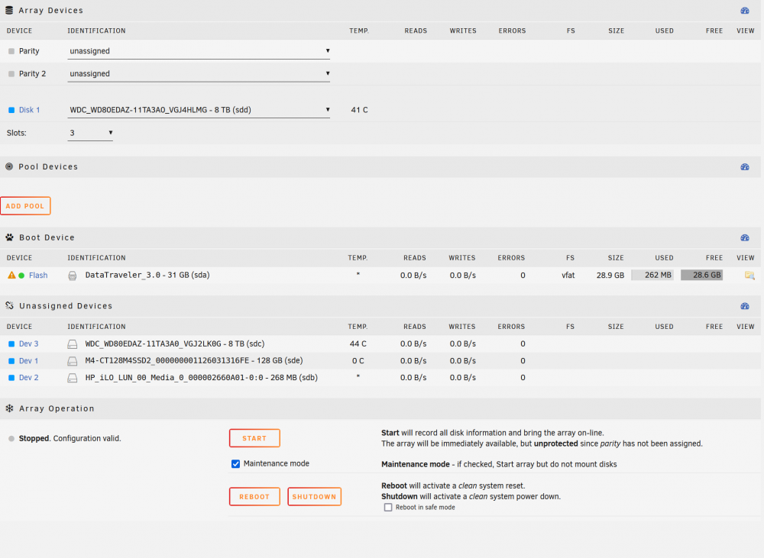Click the drive icon next to HP_iLO_LUN device
This screenshot has width=764, height=558.
[72, 377]
